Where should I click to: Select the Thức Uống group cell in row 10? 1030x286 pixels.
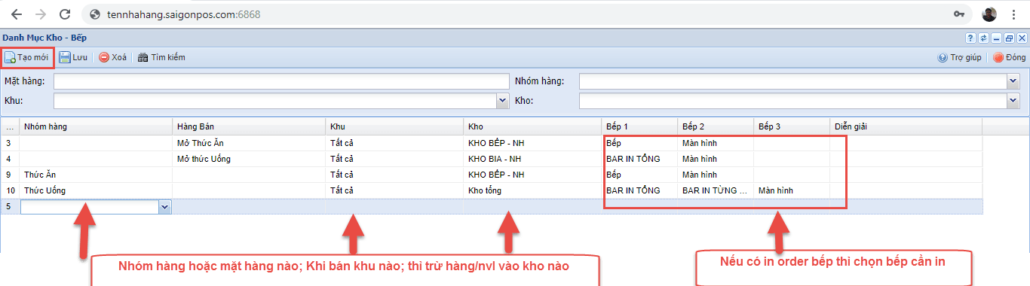pyautogui.click(x=96, y=190)
